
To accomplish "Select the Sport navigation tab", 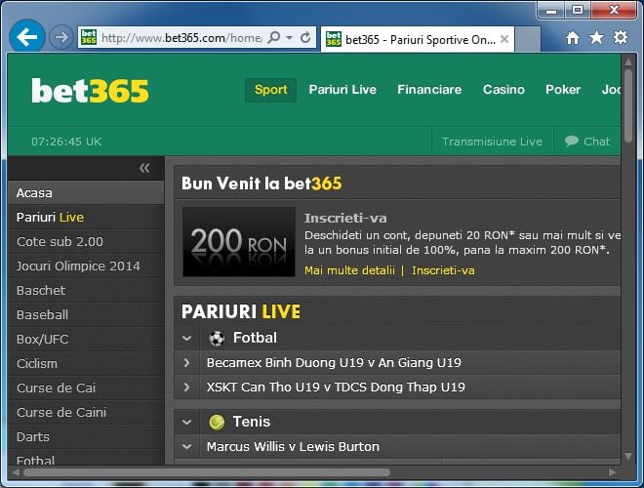I will point(270,90).
